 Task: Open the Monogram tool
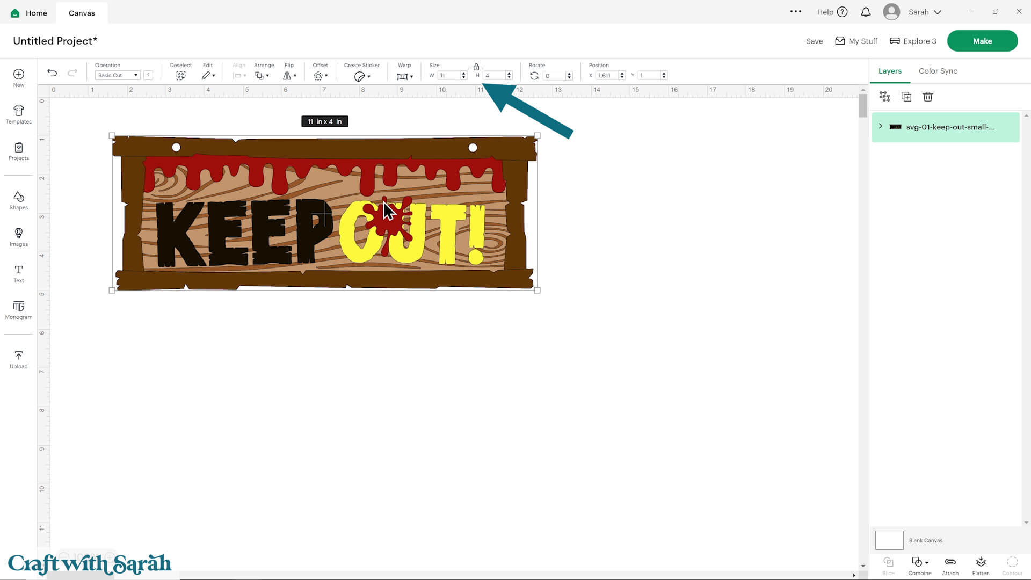click(x=18, y=310)
